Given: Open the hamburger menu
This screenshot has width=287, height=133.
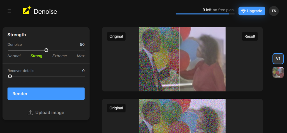Looking at the screenshot, I should click(x=9, y=11).
